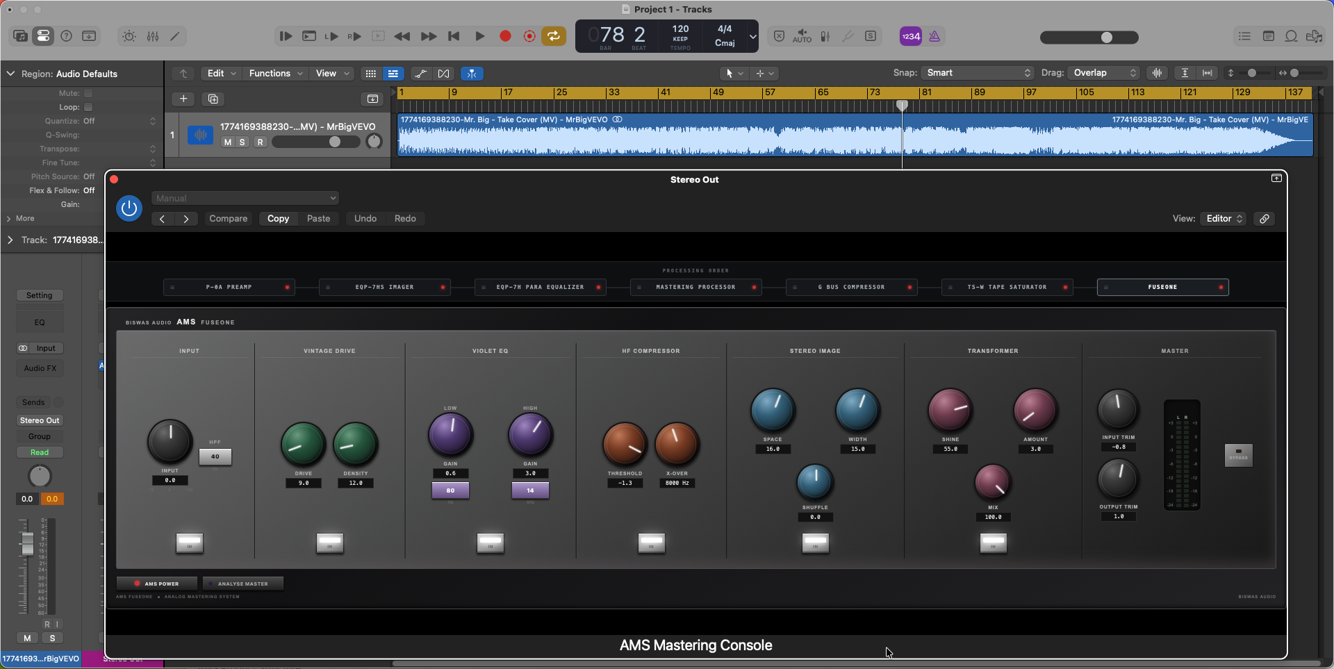This screenshot has height=669, width=1334.
Task: Select TS-W TAPE SATURATOR module tab
Action: click(1007, 287)
